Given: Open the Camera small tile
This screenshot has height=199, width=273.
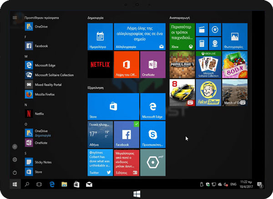Looking at the screenshot, I should (215, 44).
